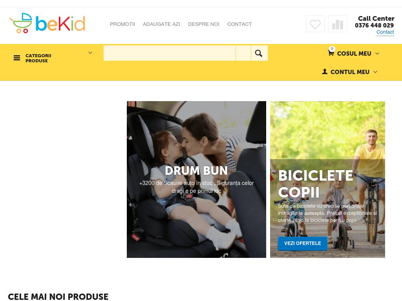This screenshot has height=301, width=402.
Task: Expand the Cosul Meu dropdown arrow
Action: click(377, 53)
